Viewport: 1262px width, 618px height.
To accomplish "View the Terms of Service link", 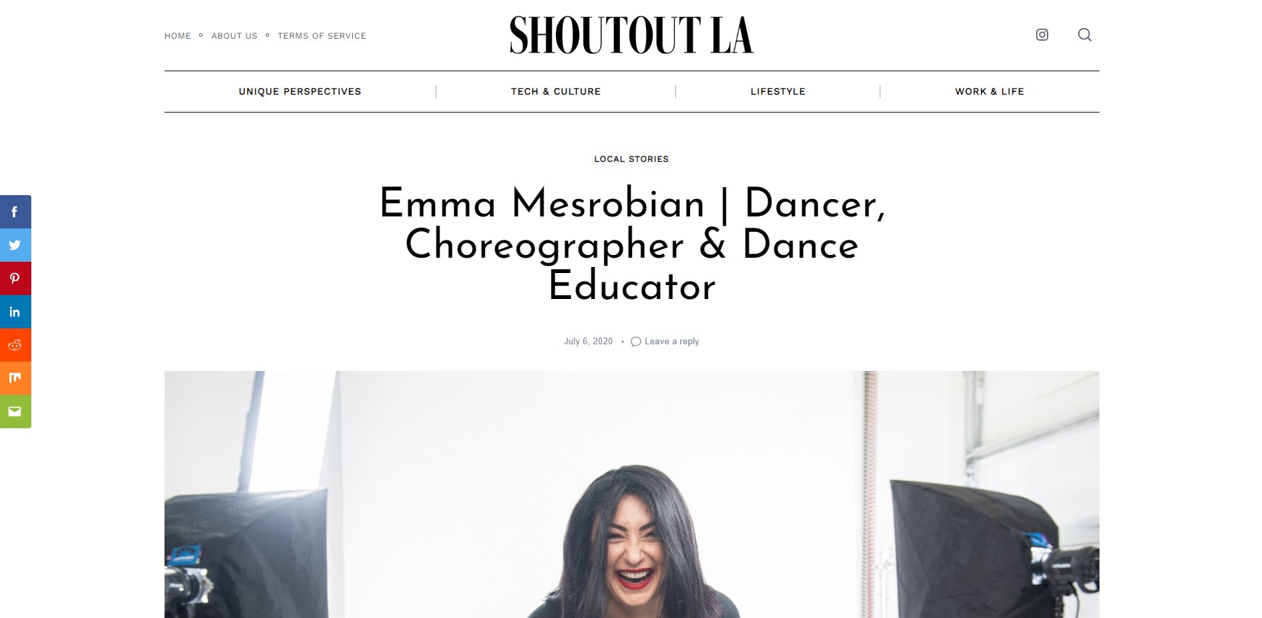I will coord(322,36).
